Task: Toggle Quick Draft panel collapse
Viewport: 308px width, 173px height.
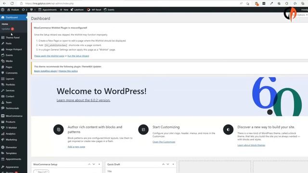Action: pos(173,164)
